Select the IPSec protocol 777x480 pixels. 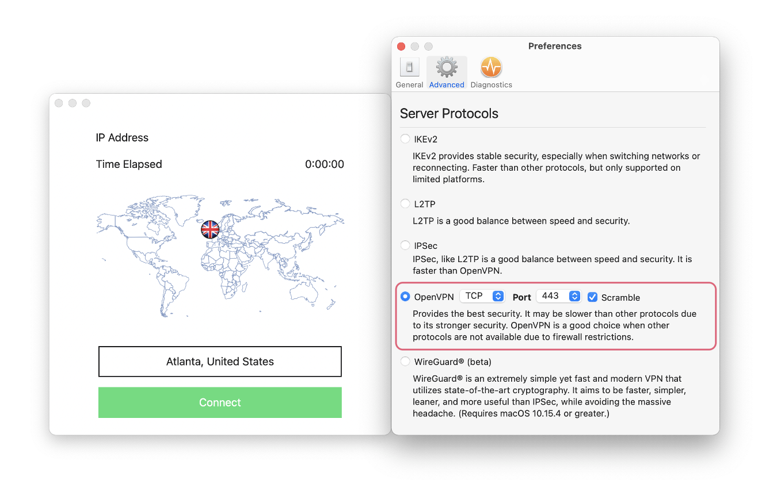(405, 245)
